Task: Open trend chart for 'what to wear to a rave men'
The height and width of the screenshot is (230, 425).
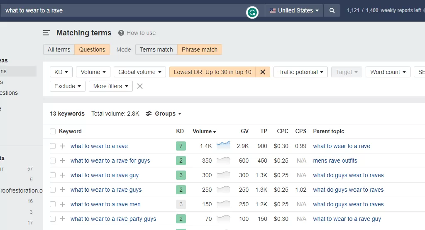Action: [223, 204]
